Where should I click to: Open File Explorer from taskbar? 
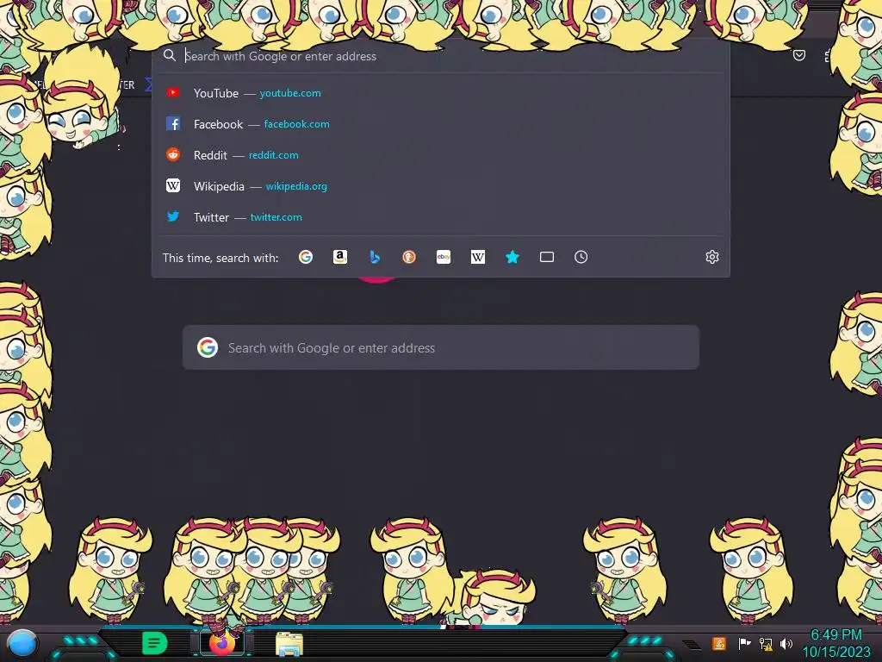point(289,644)
